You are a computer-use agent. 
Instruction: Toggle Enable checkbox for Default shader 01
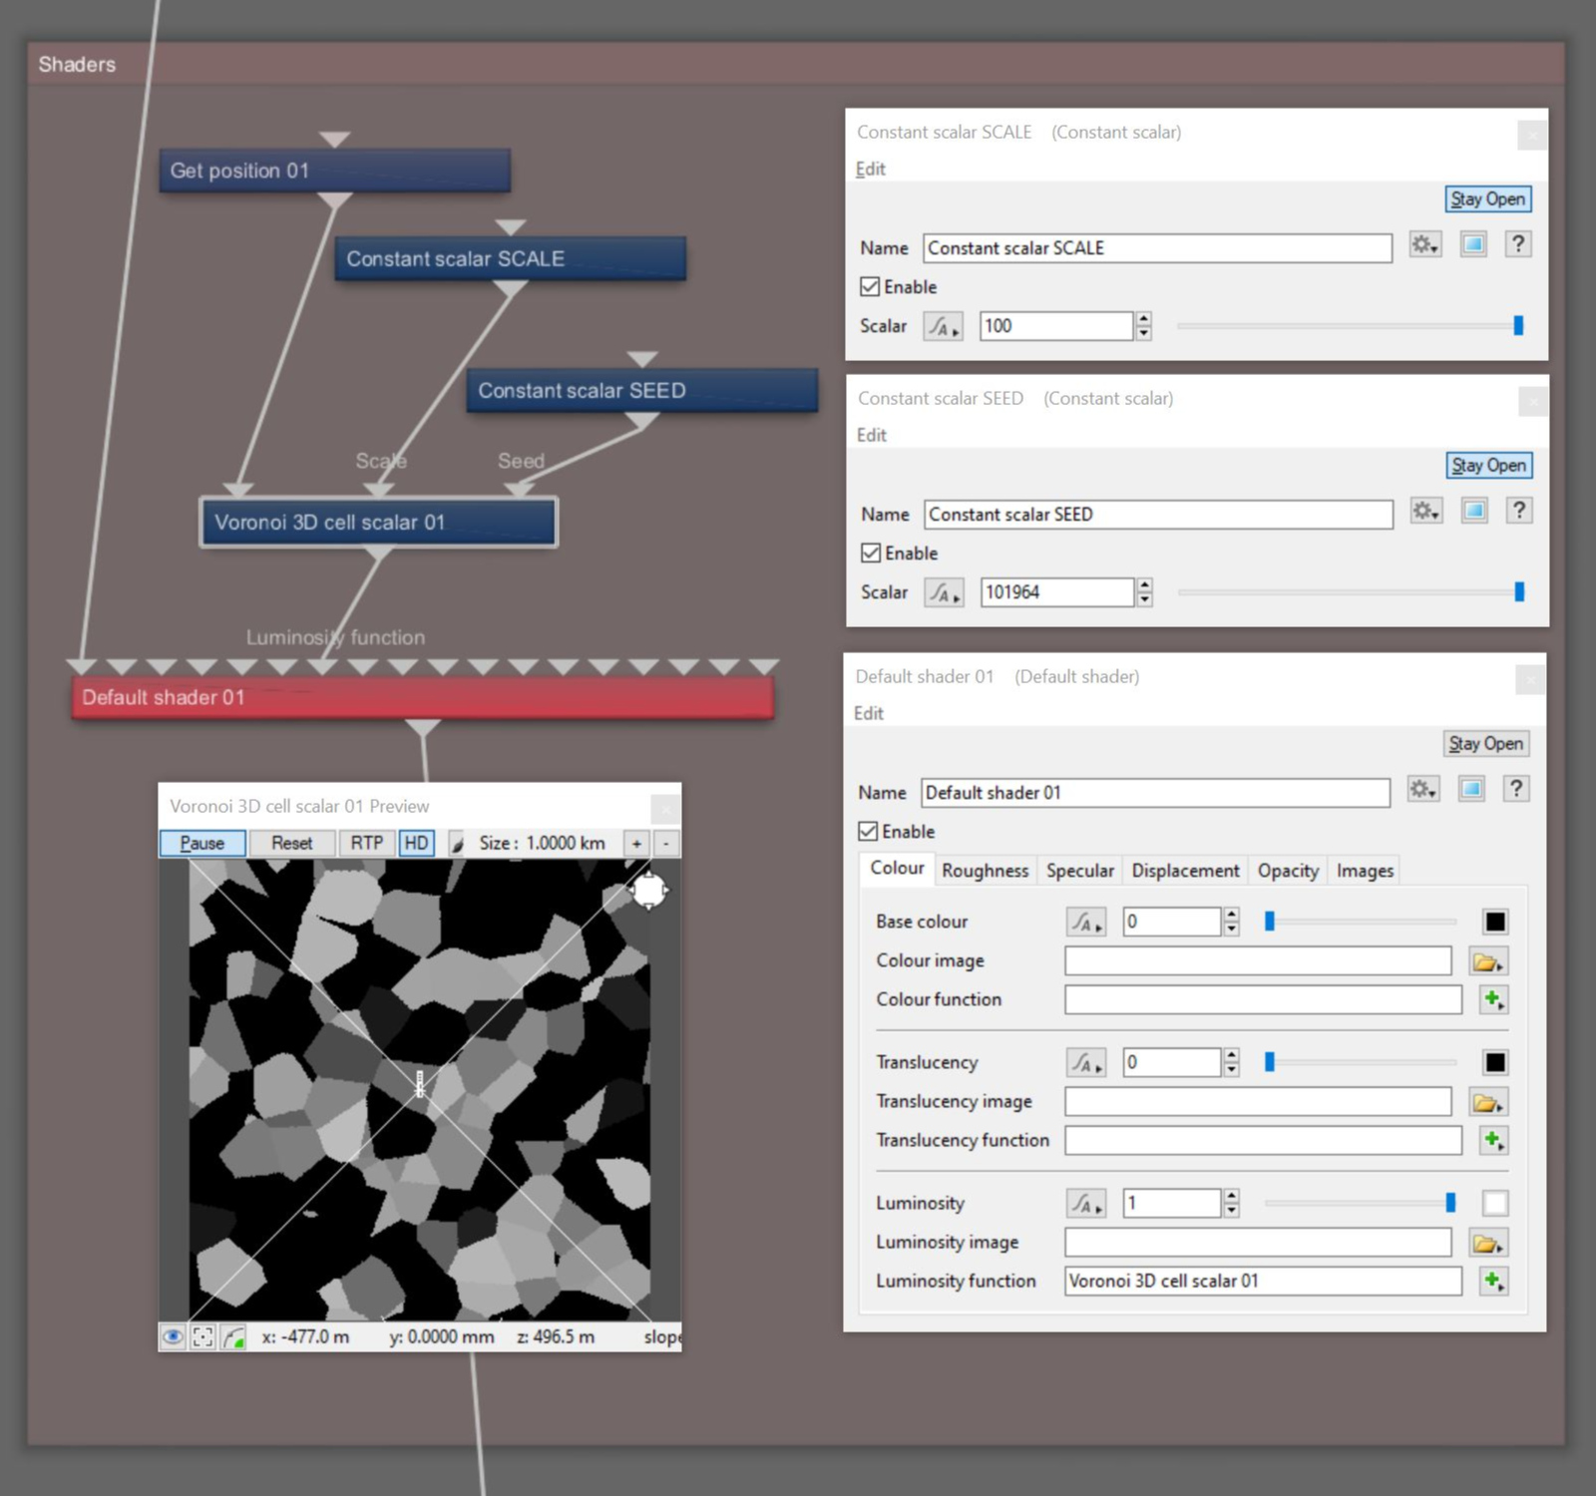point(868,832)
